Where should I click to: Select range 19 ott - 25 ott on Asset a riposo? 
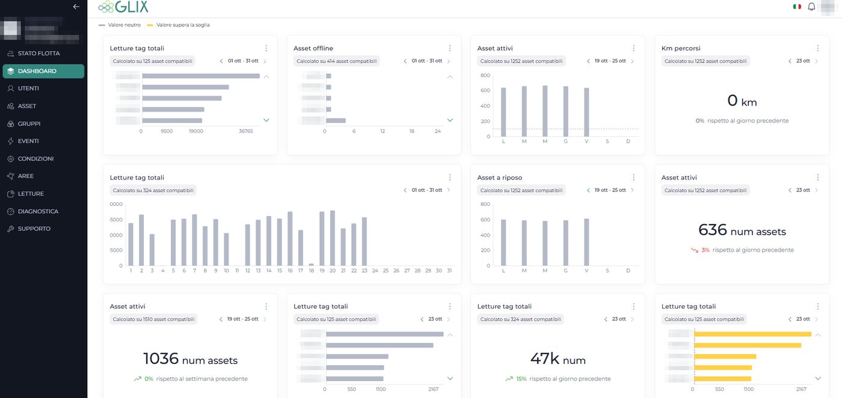pos(610,190)
